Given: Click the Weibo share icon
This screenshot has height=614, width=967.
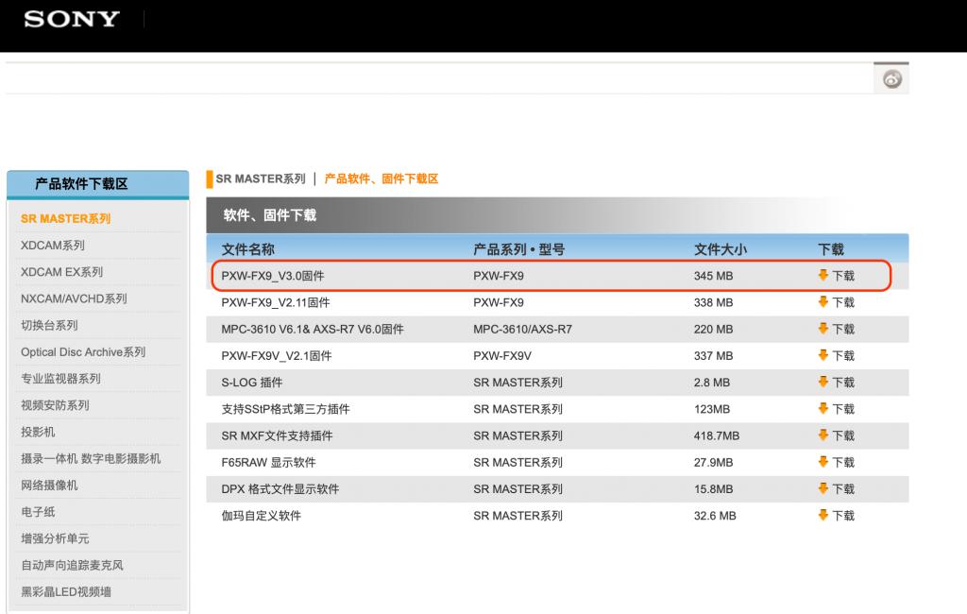Looking at the screenshot, I should (891, 79).
